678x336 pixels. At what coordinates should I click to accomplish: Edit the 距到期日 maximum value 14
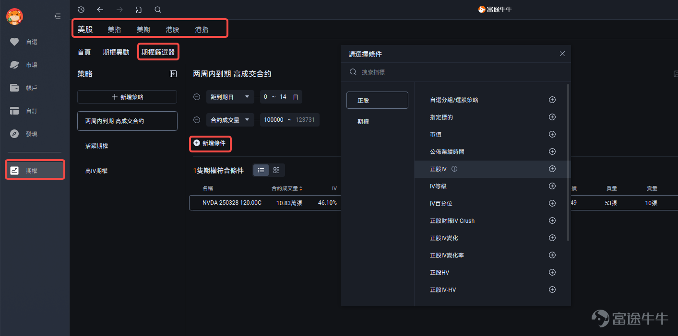point(283,97)
